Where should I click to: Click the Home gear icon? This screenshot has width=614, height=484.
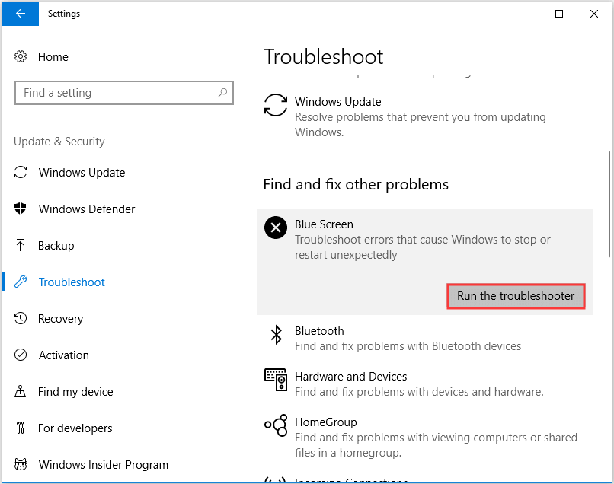(x=21, y=57)
